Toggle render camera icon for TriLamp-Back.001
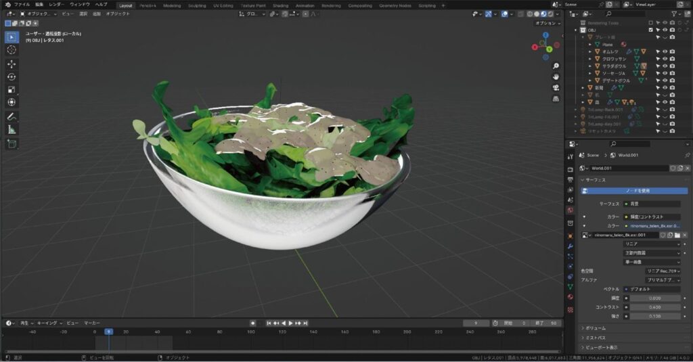This screenshot has width=693, height=362. [x=672, y=110]
